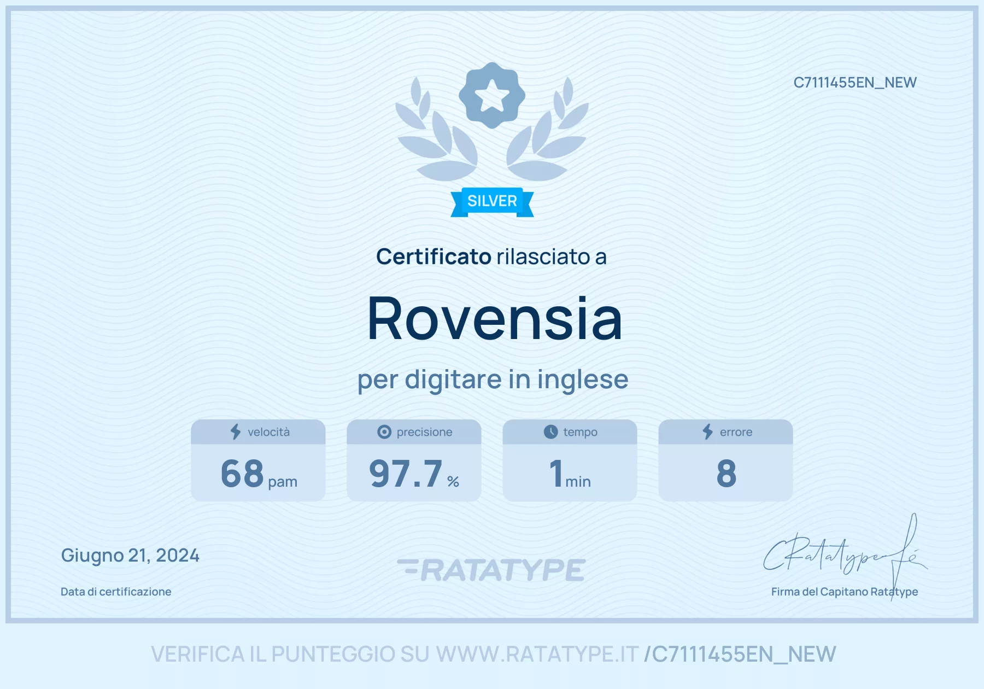Click the Ratatype logo at bottom center

click(x=491, y=570)
